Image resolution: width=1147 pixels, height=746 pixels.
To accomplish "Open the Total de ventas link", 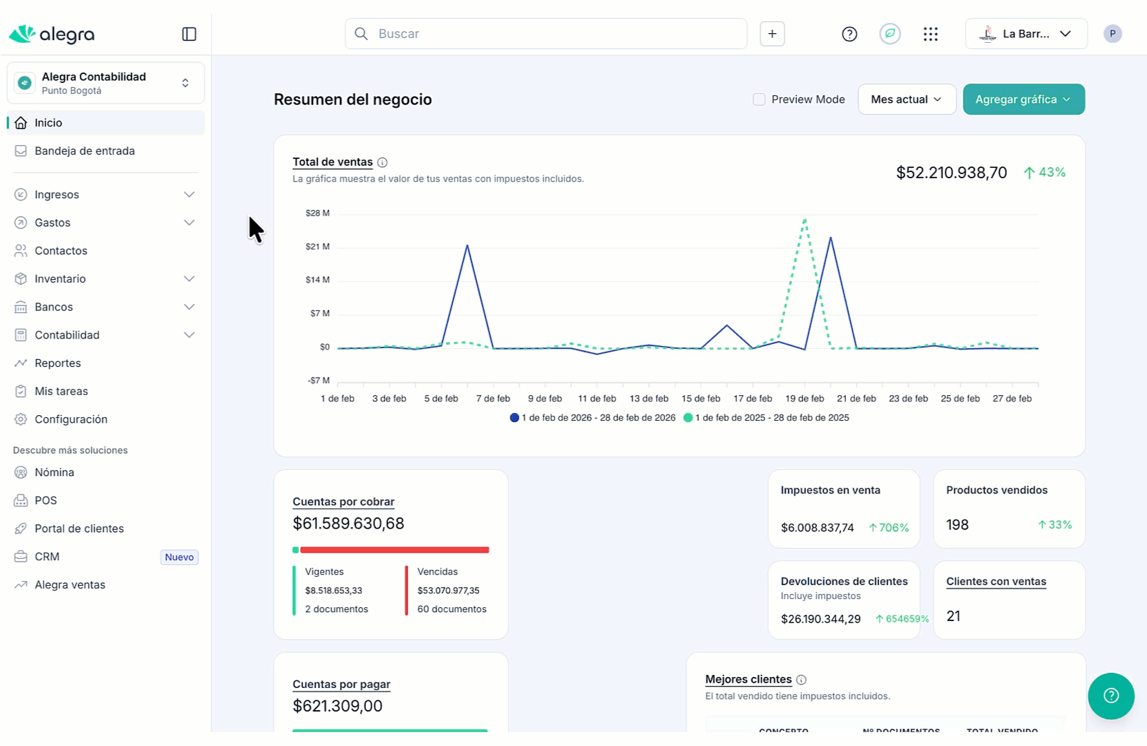I will pyautogui.click(x=332, y=162).
